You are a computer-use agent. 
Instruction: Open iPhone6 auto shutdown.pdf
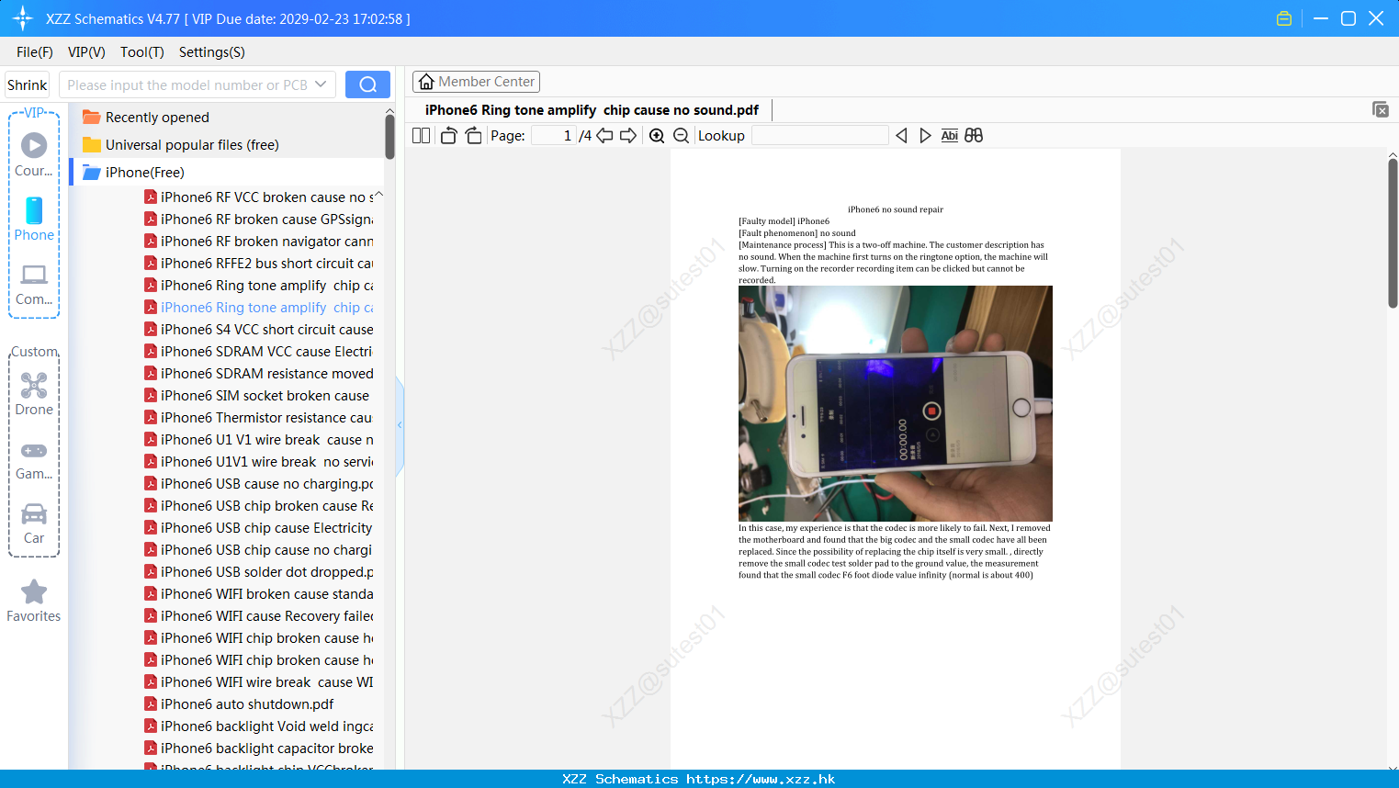click(x=239, y=704)
